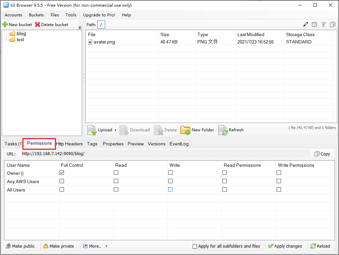Viewport: 339px width, 255px height.
Task: Select the avatar.png file
Action: coord(104,42)
